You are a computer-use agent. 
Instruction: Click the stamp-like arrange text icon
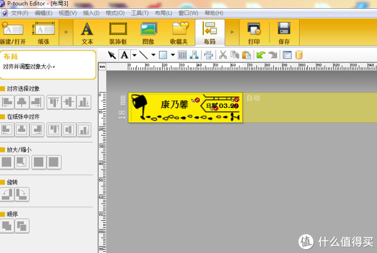194,55
